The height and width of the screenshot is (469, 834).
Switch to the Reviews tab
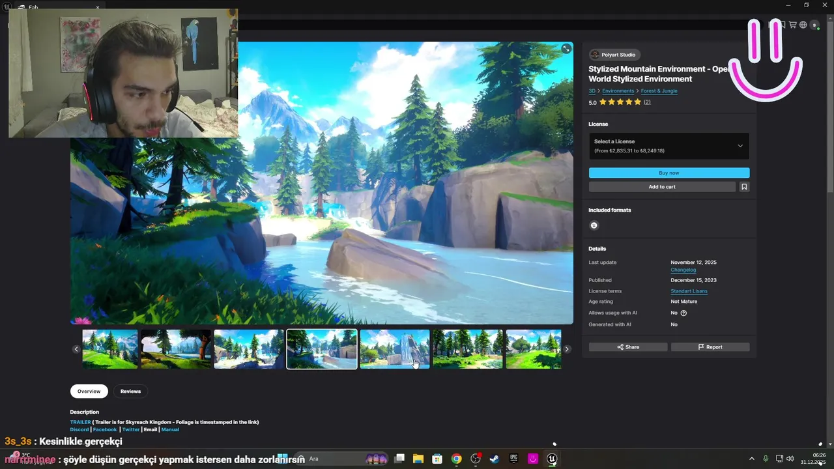click(x=130, y=391)
